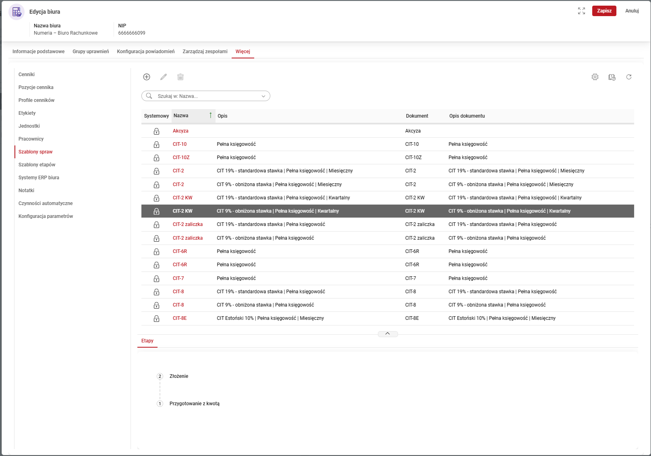
Task: Open the CIT-8E template link
Action: tap(180, 318)
